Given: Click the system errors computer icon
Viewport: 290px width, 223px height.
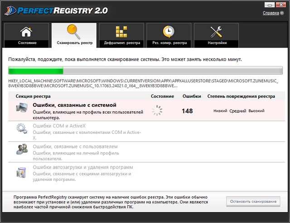Looking at the screenshot, I should coord(22,109).
